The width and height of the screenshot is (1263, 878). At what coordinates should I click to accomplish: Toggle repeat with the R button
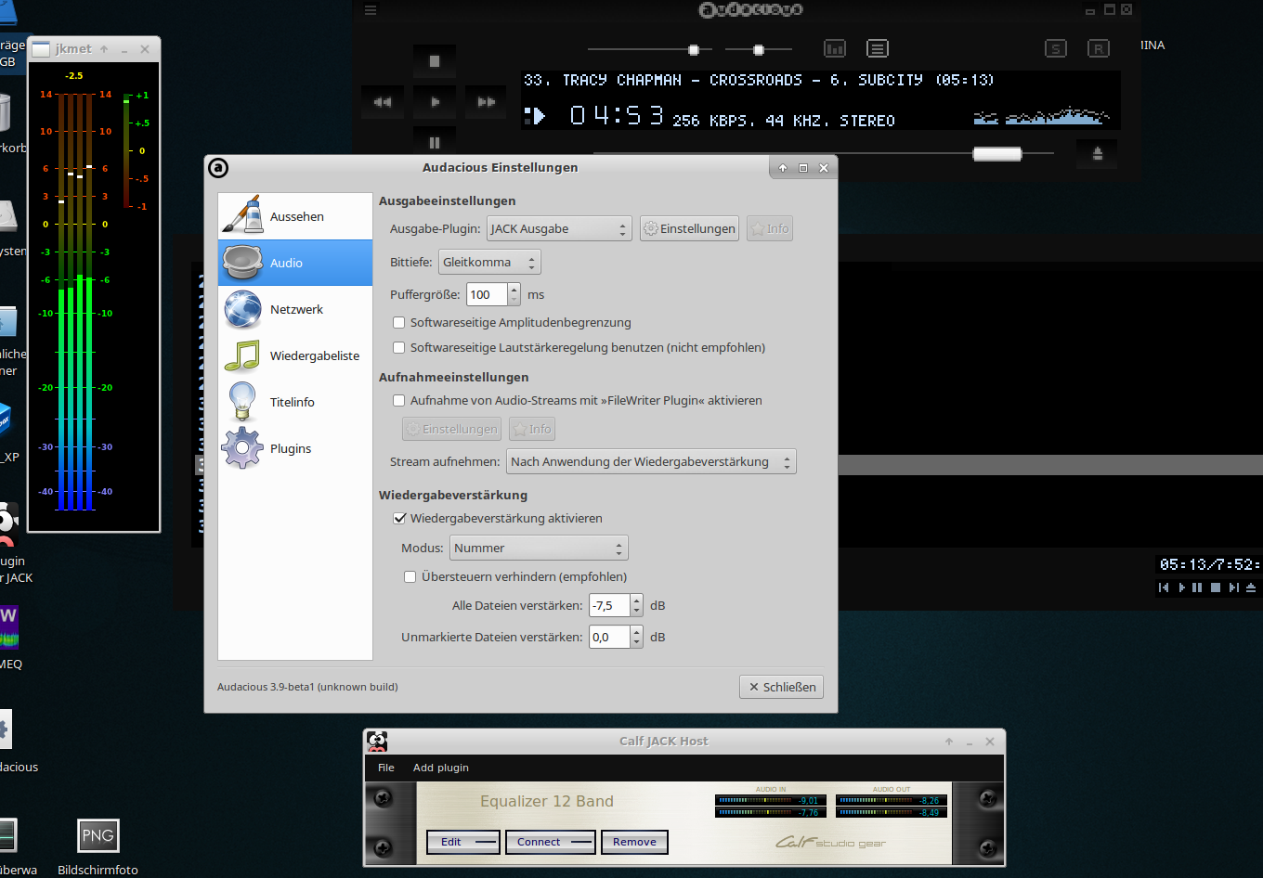point(1099,48)
